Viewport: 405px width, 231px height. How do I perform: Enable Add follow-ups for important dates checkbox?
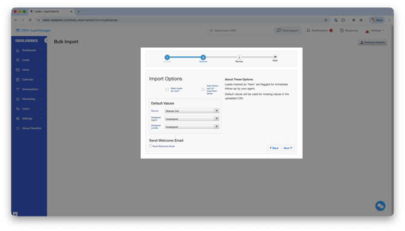202,89
